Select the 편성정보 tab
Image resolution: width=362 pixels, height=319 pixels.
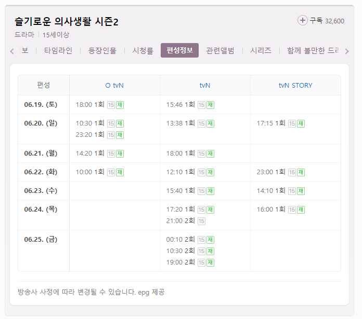click(179, 50)
